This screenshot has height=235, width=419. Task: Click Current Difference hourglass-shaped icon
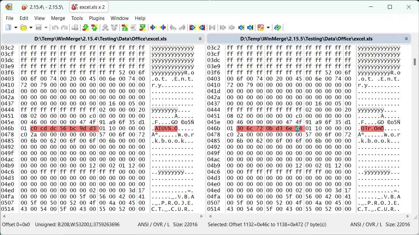134,28
